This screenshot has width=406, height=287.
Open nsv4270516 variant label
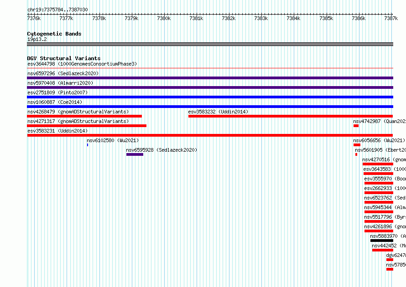click(x=384, y=159)
